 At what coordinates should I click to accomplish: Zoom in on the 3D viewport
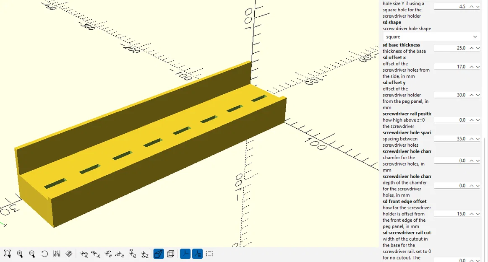(x=20, y=254)
